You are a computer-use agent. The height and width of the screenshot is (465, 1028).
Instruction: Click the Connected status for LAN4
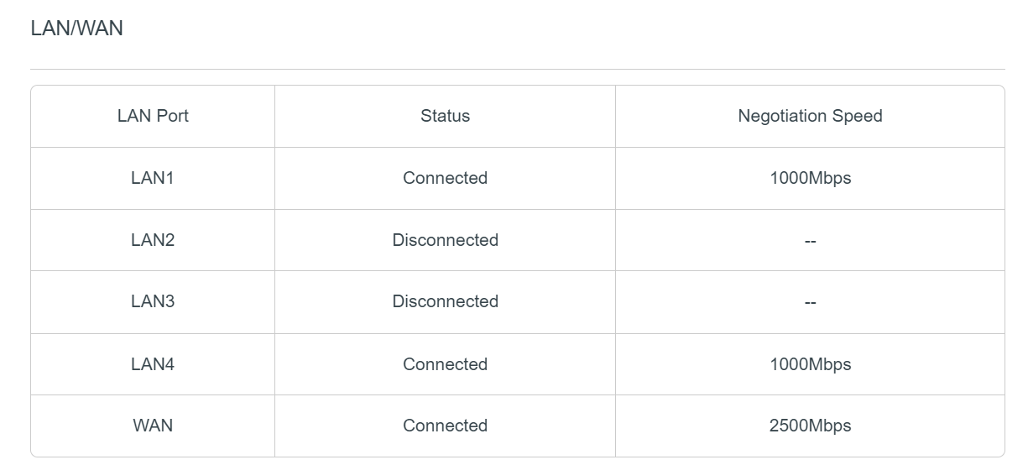point(445,364)
